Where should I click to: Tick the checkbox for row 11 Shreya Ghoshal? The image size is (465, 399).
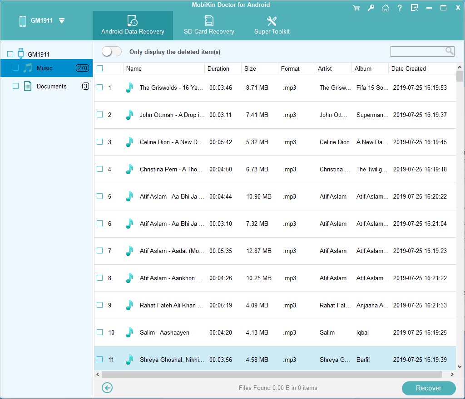point(100,360)
